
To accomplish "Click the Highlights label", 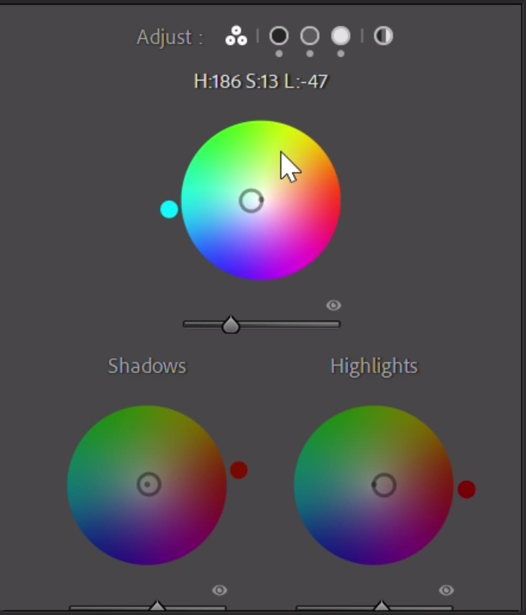I will click(373, 366).
